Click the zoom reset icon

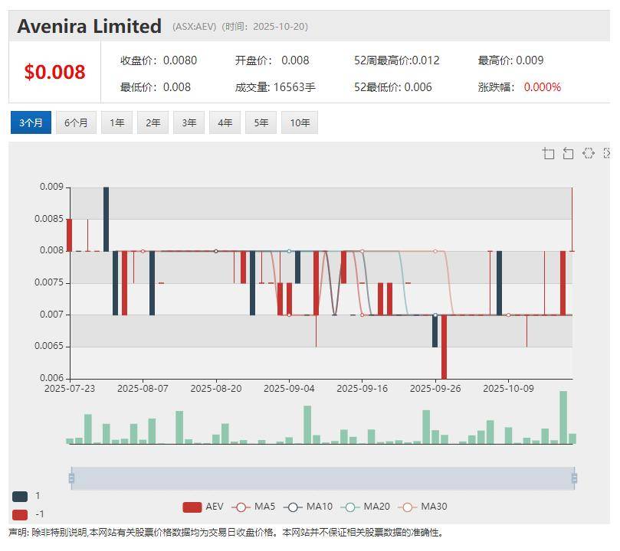568,154
